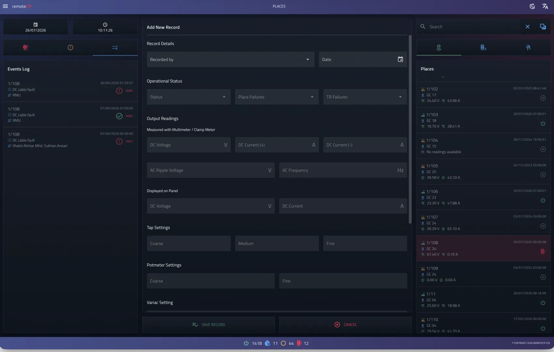Switch to the events checklist tab
Viewport: 554px width, 352px height.
[115, 48]
